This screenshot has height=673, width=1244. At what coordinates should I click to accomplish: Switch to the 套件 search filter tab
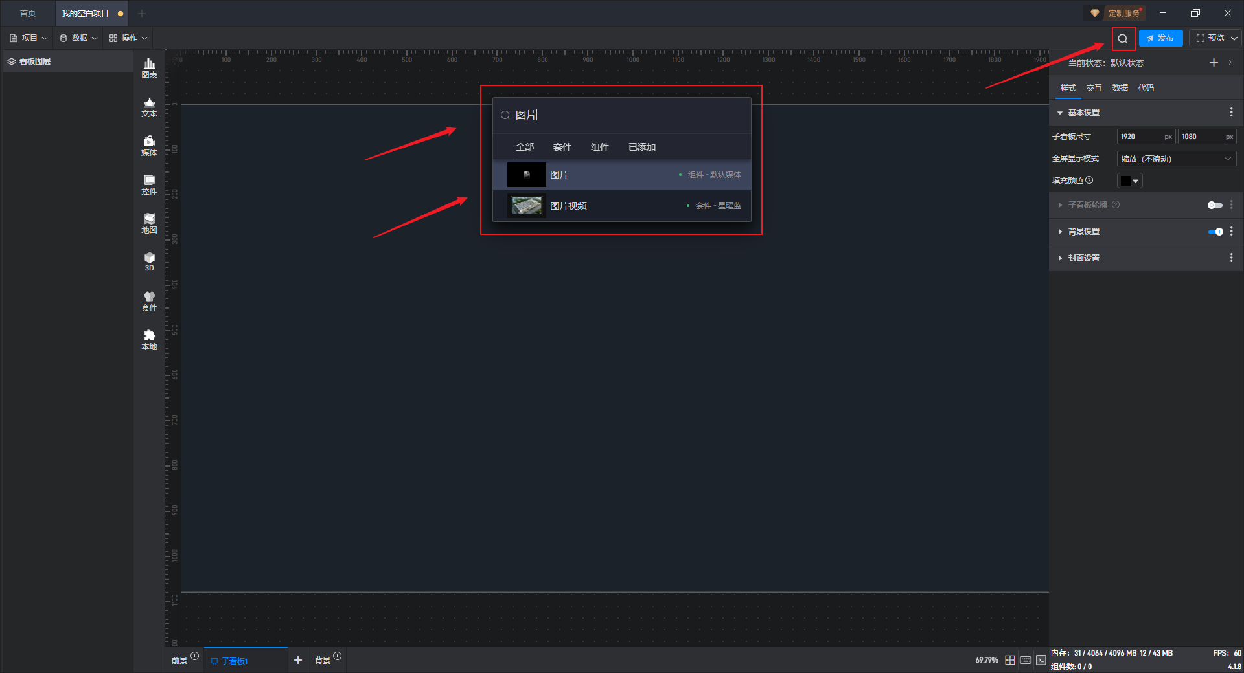point(562,148)
